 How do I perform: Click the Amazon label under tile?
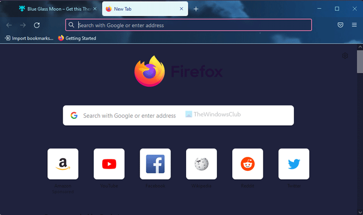click(x=63, y=186)
